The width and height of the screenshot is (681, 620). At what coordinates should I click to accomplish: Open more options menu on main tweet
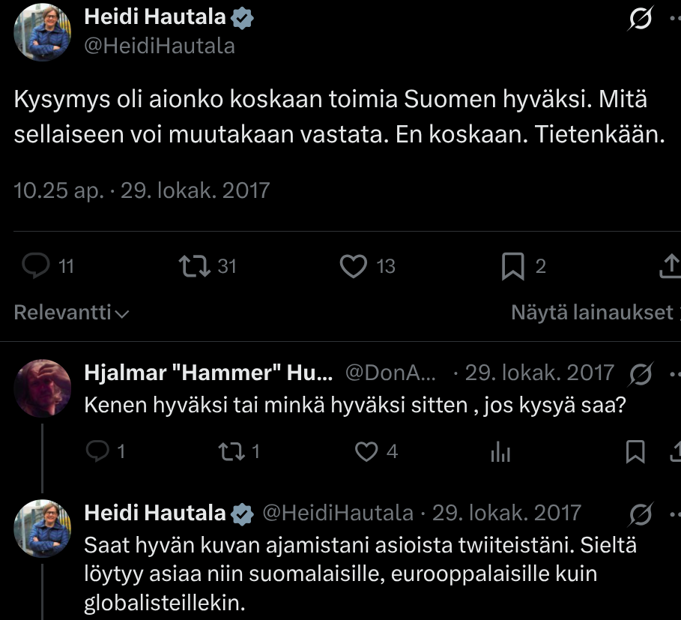[x=674, y=19]
